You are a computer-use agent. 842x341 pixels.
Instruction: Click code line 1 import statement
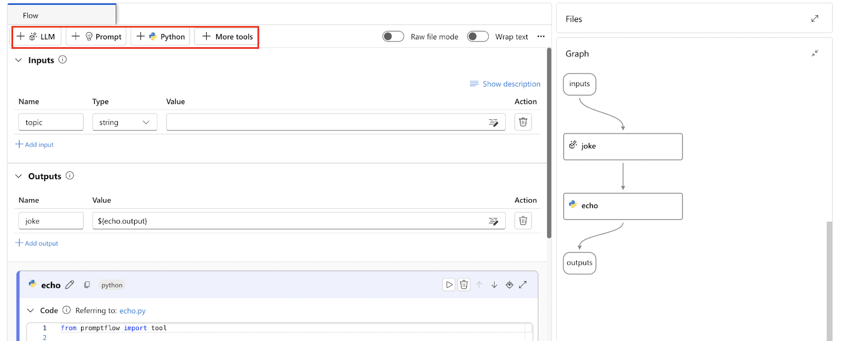[114, 328]
